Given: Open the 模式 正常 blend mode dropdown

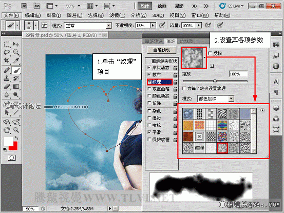Looking at the screenshot, I should pyautogui.click(x=88, y=26).
